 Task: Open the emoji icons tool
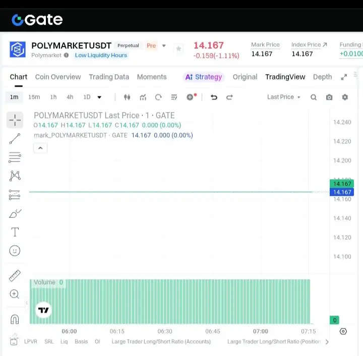coord(15,250)
